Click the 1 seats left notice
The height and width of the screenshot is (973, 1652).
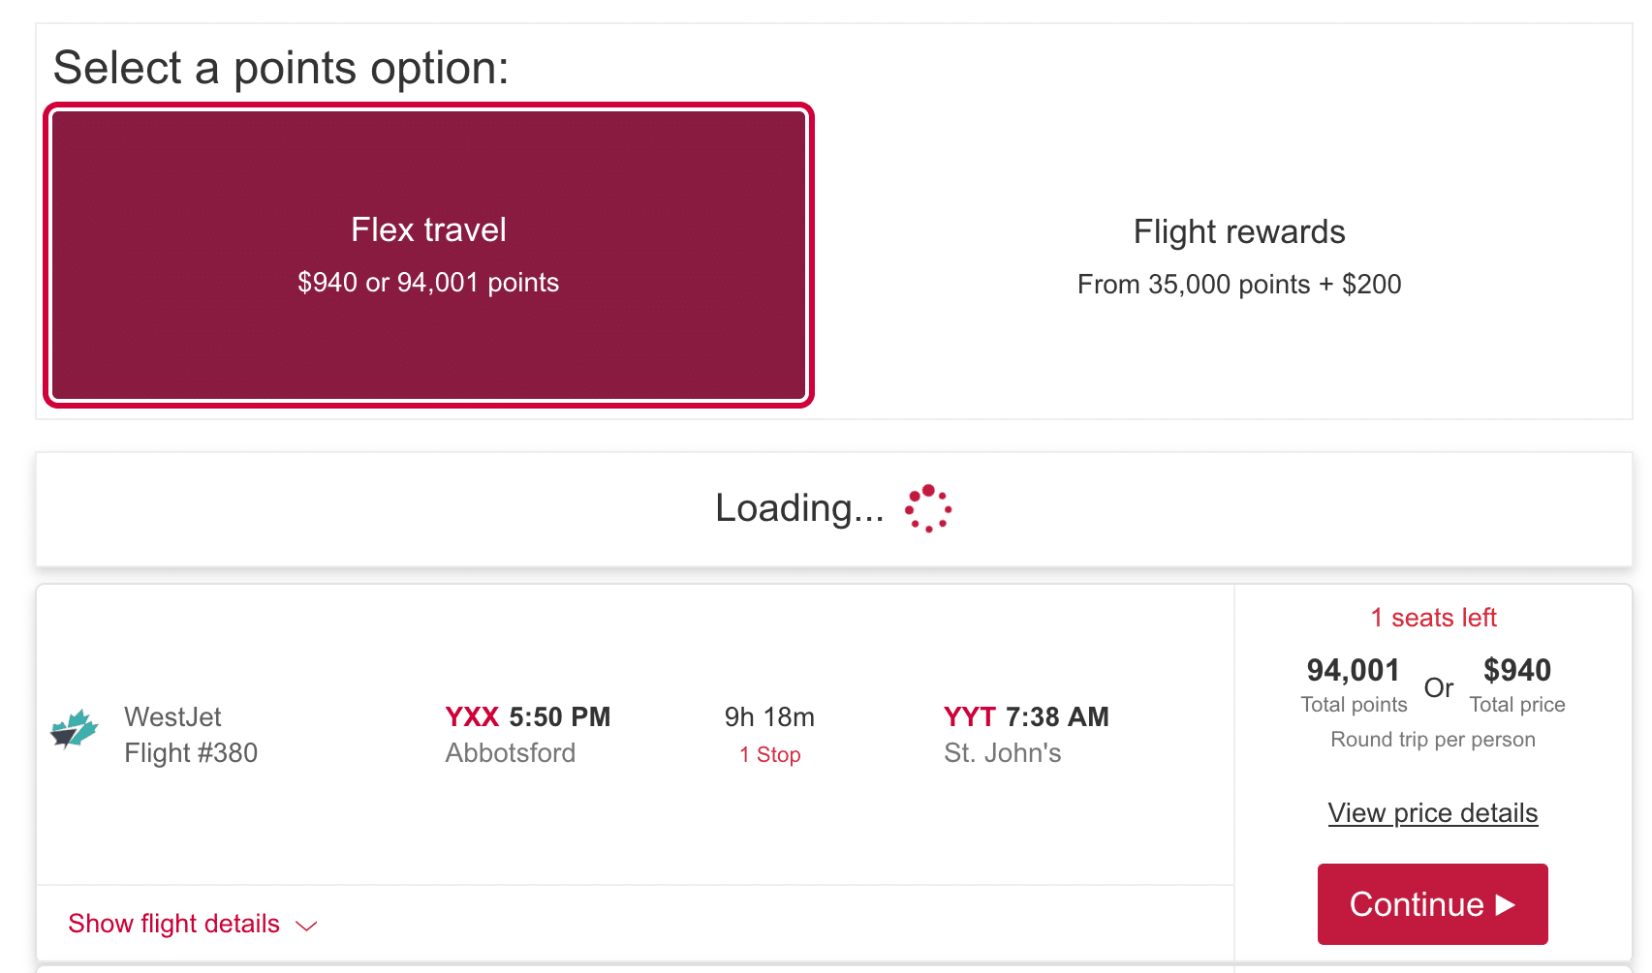click(1433, 618)
